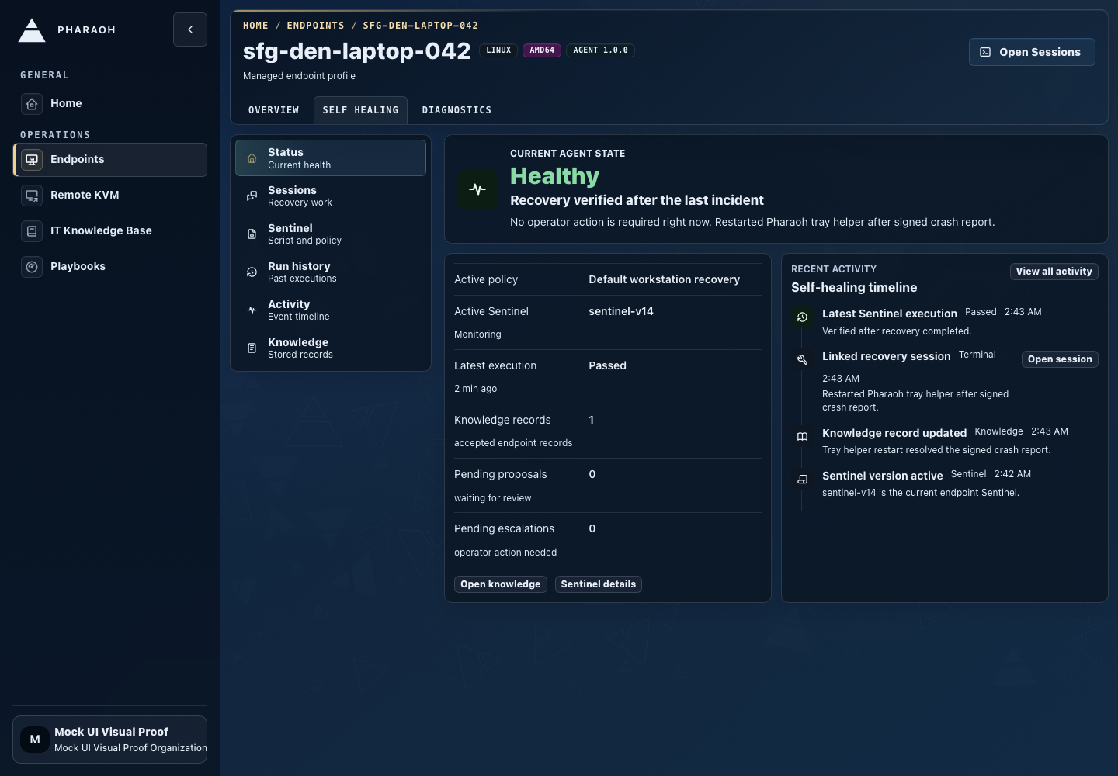Open IT Knowledge Base page
This screenshot has height=776, width=1118.
110,231
